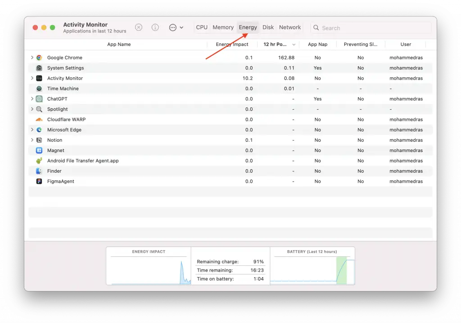The height and width of the screenshot is (323, 461).
Task: Select Android File Transfer Agent.app name
Action: click(83, 161)
